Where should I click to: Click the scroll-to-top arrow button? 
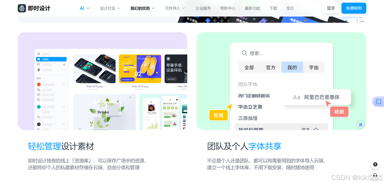point(375,164)
